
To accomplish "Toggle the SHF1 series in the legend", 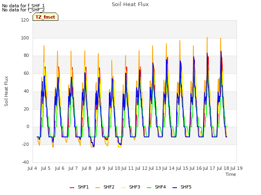I will click(79, 187).
